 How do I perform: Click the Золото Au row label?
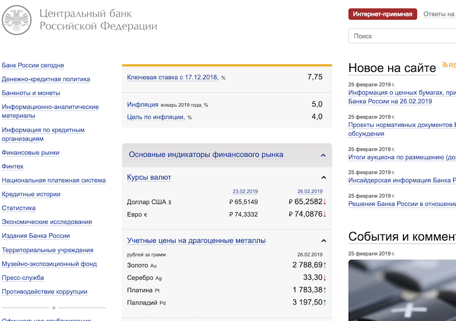click(142, 265)
